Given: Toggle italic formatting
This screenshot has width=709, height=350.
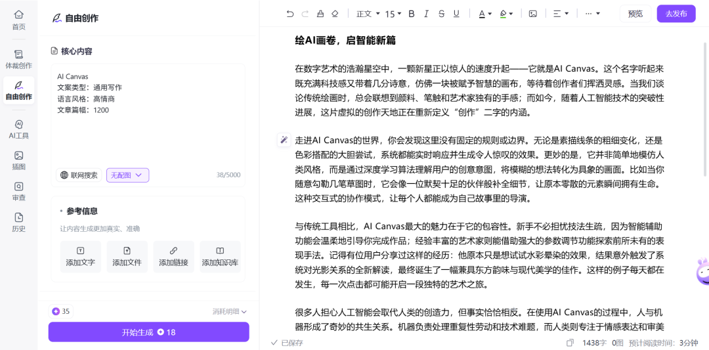Looking at the screenshot, I should click(426, 14).
